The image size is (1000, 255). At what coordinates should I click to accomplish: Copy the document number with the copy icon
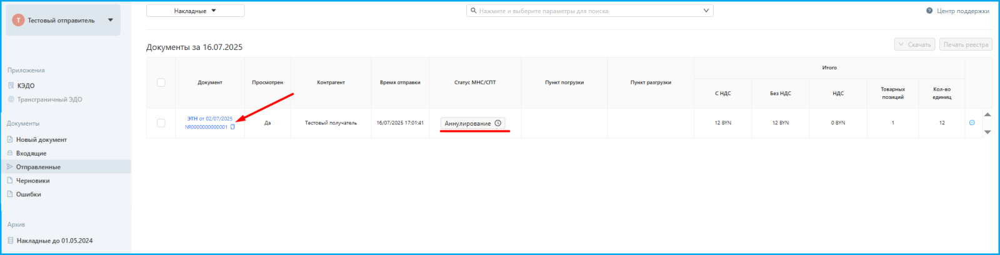click(x=232, y=127)
